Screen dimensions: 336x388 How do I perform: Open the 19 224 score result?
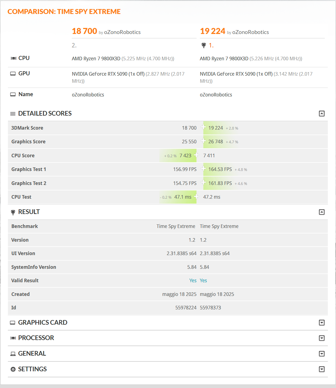pyautogui.click(x=212, y=31)
